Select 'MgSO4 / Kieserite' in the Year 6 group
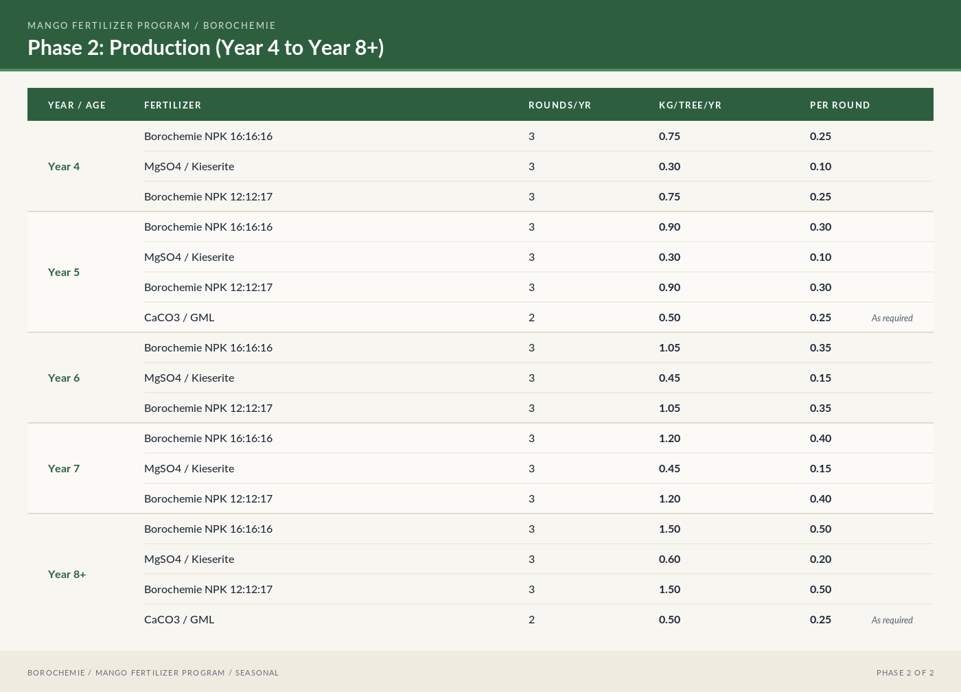 click(x=189, y=378)
